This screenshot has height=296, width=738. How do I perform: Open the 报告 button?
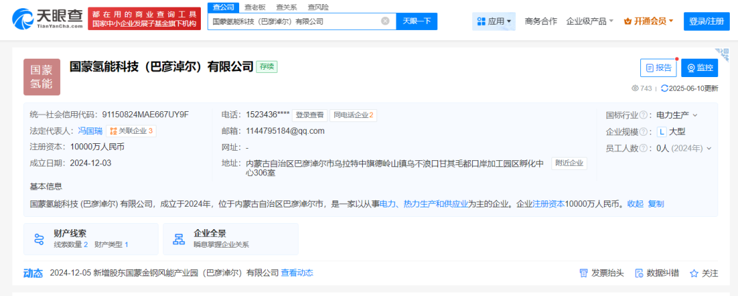tap(658, 68)
